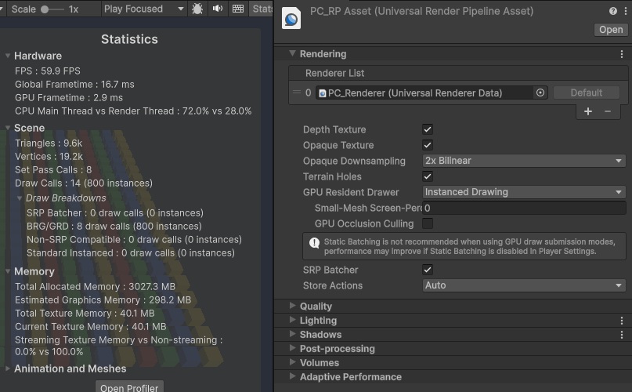Toggle the Stats button in Game toolbar

[262, 9]
